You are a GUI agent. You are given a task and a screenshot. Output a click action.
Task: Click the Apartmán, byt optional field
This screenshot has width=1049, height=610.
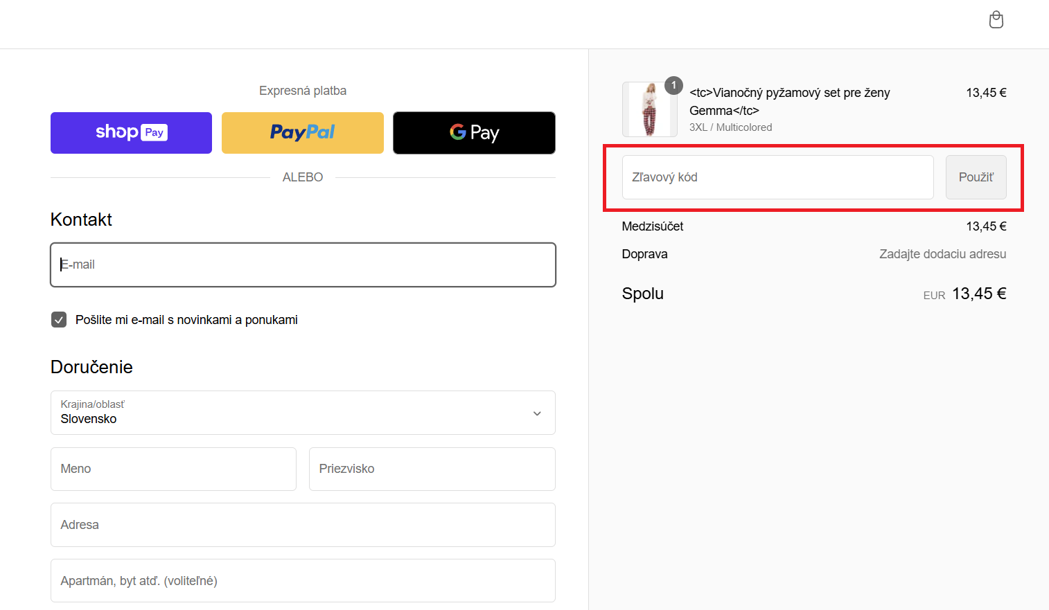[303, 581]
